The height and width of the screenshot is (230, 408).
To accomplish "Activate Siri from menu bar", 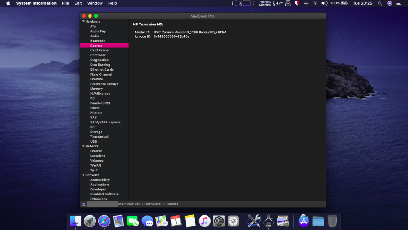I will (390, 3).
